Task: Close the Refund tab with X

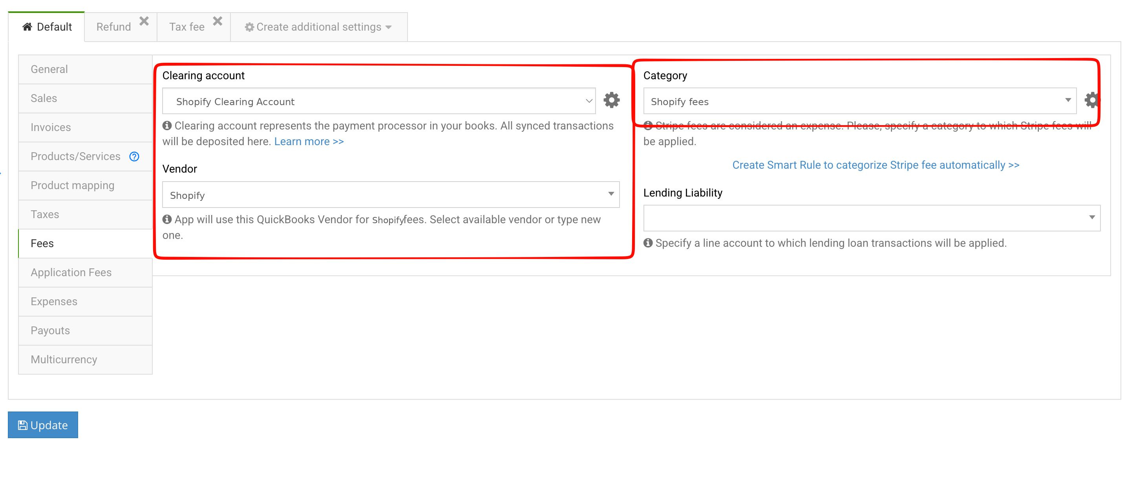Action: click(x=144, y=21)
